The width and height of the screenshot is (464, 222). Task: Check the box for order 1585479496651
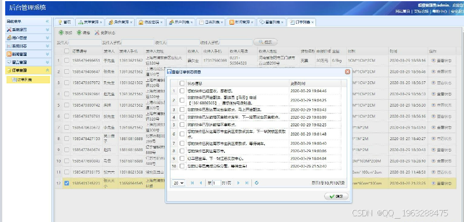(66, 61)
